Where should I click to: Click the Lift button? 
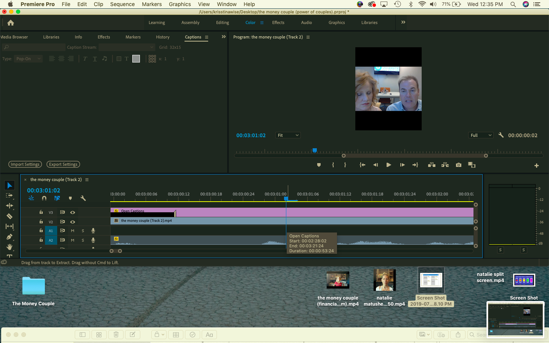pyautogui.click(x=432, y=165)
